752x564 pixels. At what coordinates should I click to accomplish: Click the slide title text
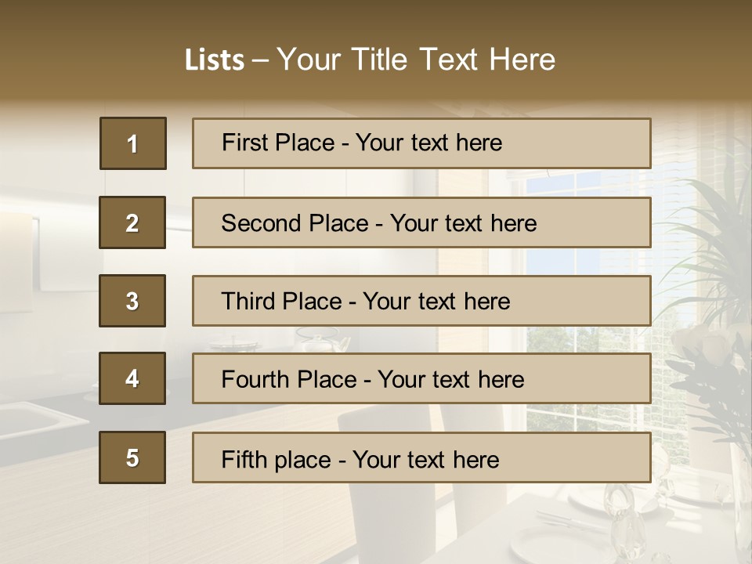tap(370, 60)
